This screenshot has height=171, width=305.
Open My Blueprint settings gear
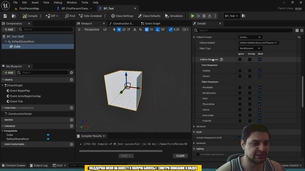point(71,73)
